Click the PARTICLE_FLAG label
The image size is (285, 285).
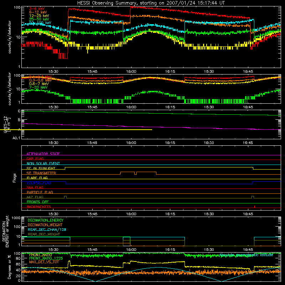point(40,192)
